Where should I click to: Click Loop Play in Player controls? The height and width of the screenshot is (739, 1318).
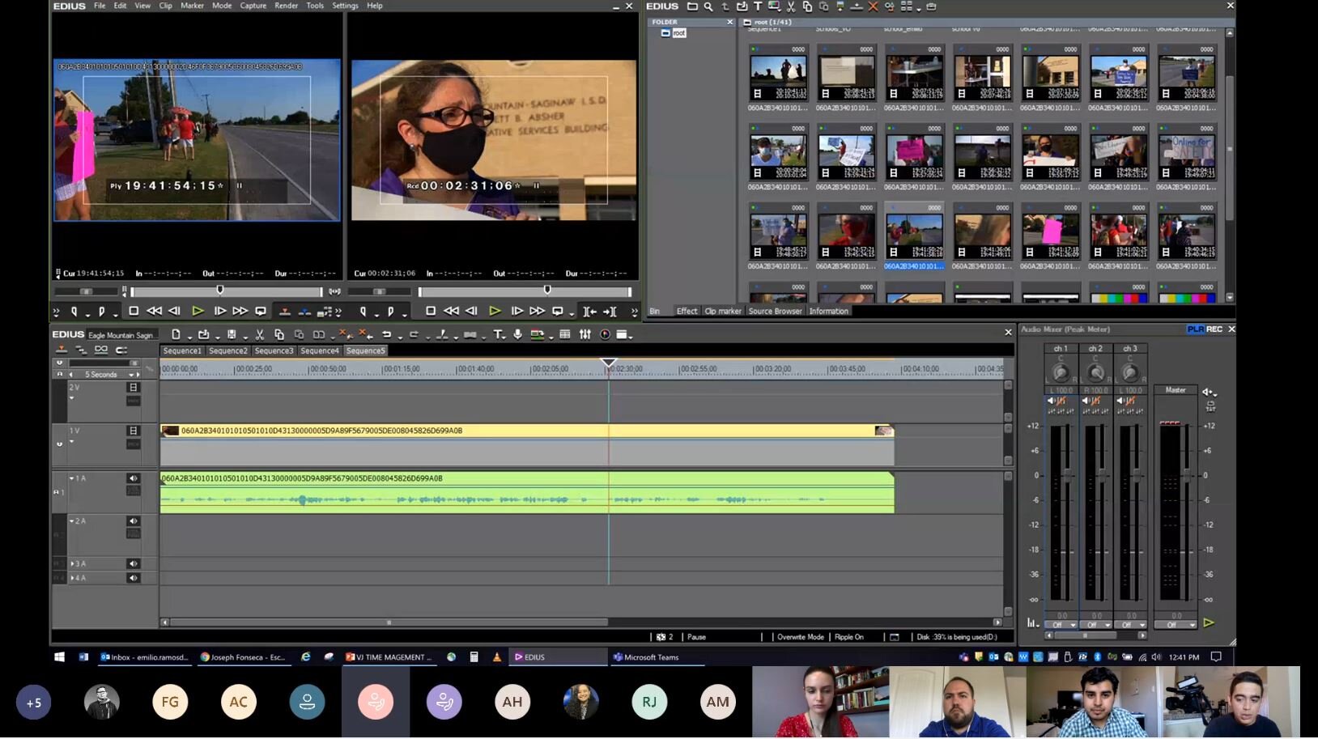click(261, 311)
